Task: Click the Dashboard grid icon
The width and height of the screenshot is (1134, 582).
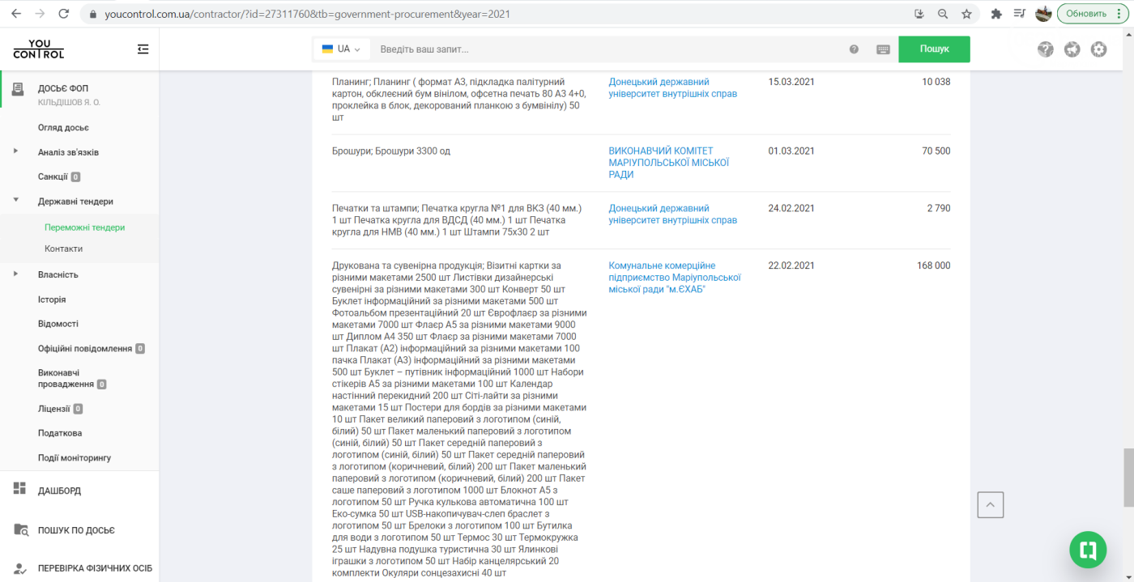Action: point(20,489)
